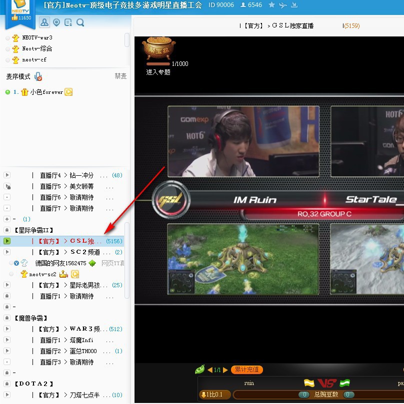Screen dimensions: 404x404
Task: Click the search magnifier icon
Action: click(x=80, y=22)
